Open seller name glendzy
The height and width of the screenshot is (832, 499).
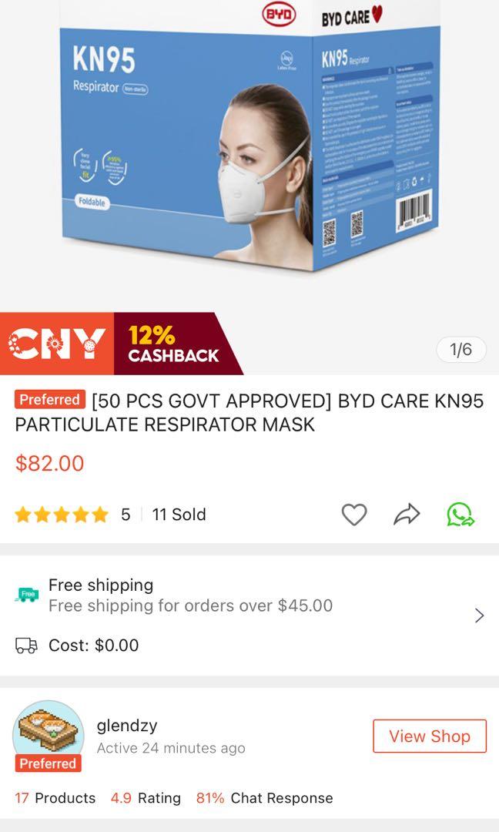tap(127, 726)
